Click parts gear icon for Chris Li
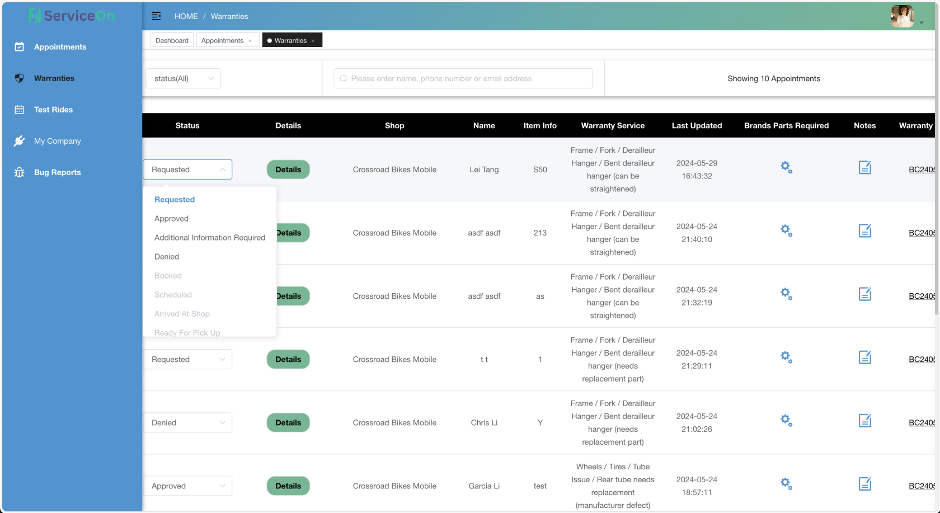 (x=786, y=420)
